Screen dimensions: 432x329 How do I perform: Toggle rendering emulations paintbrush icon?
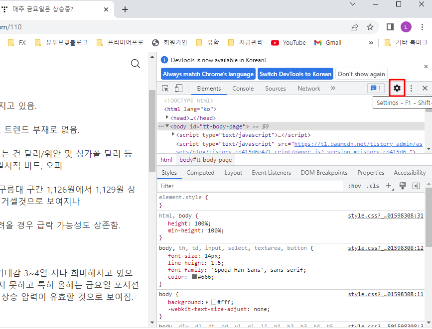pos(403,186)
